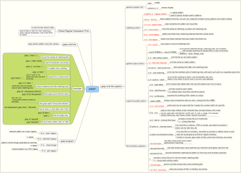The image size is (241, 173).
Task: Select the central blue GREP node
Action: point(92,89)
